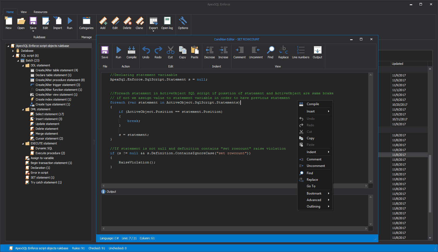Collapse the SQL script (6) node

13,56
